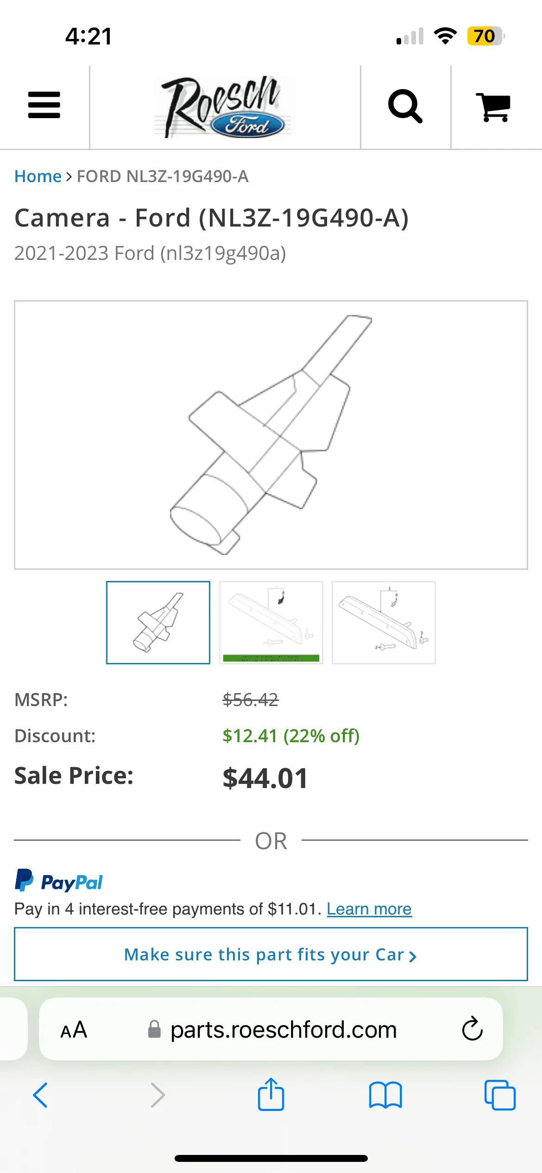The width and height of the screenshot is (542, 1173).
Task: Show open Safari tabs
Action: (x=499, y=1095)
